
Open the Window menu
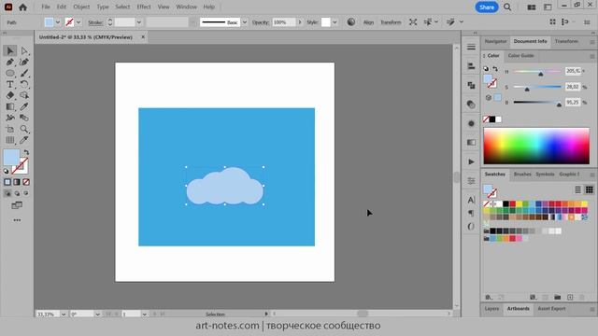(x=187, y=7)
